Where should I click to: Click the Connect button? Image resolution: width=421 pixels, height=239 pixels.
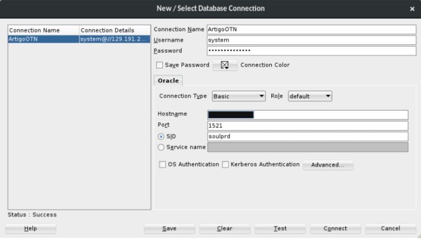335,229
